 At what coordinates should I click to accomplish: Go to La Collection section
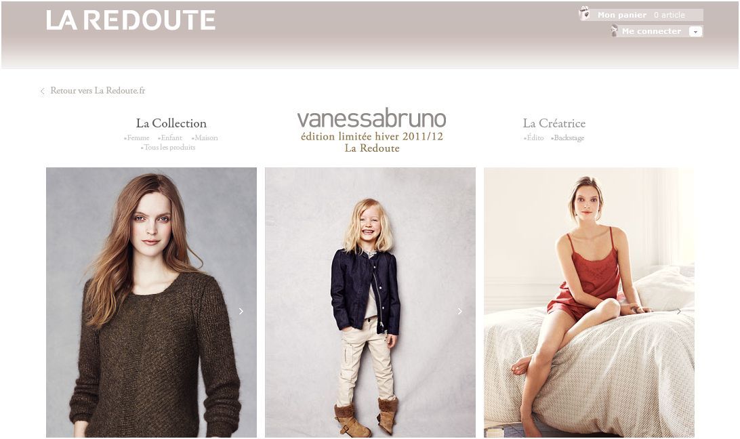tap(171, 123)
